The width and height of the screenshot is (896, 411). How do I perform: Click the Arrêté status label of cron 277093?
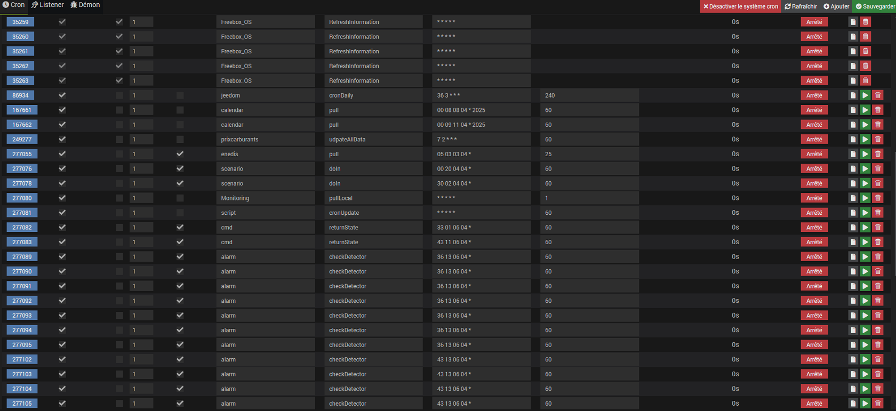tap(814, 316)
